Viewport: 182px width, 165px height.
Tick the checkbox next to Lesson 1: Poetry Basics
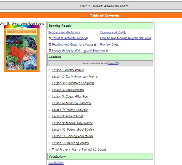(x=49, y=70)
